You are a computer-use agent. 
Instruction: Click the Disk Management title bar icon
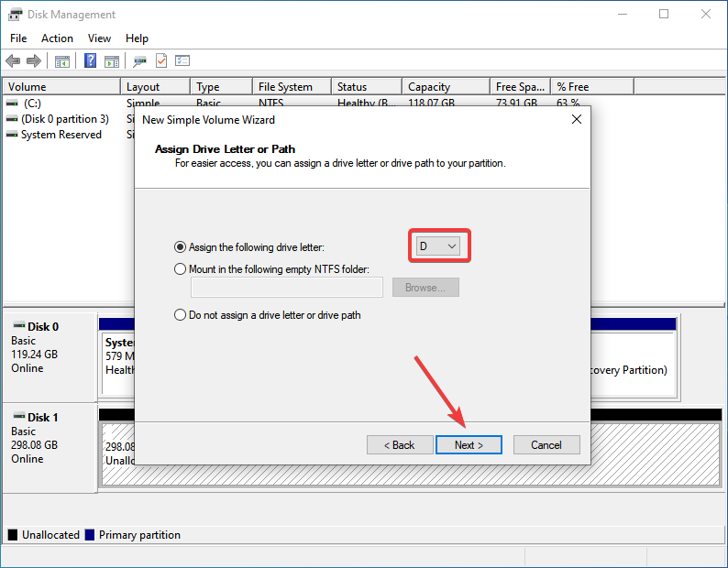(x=15, y=15)
